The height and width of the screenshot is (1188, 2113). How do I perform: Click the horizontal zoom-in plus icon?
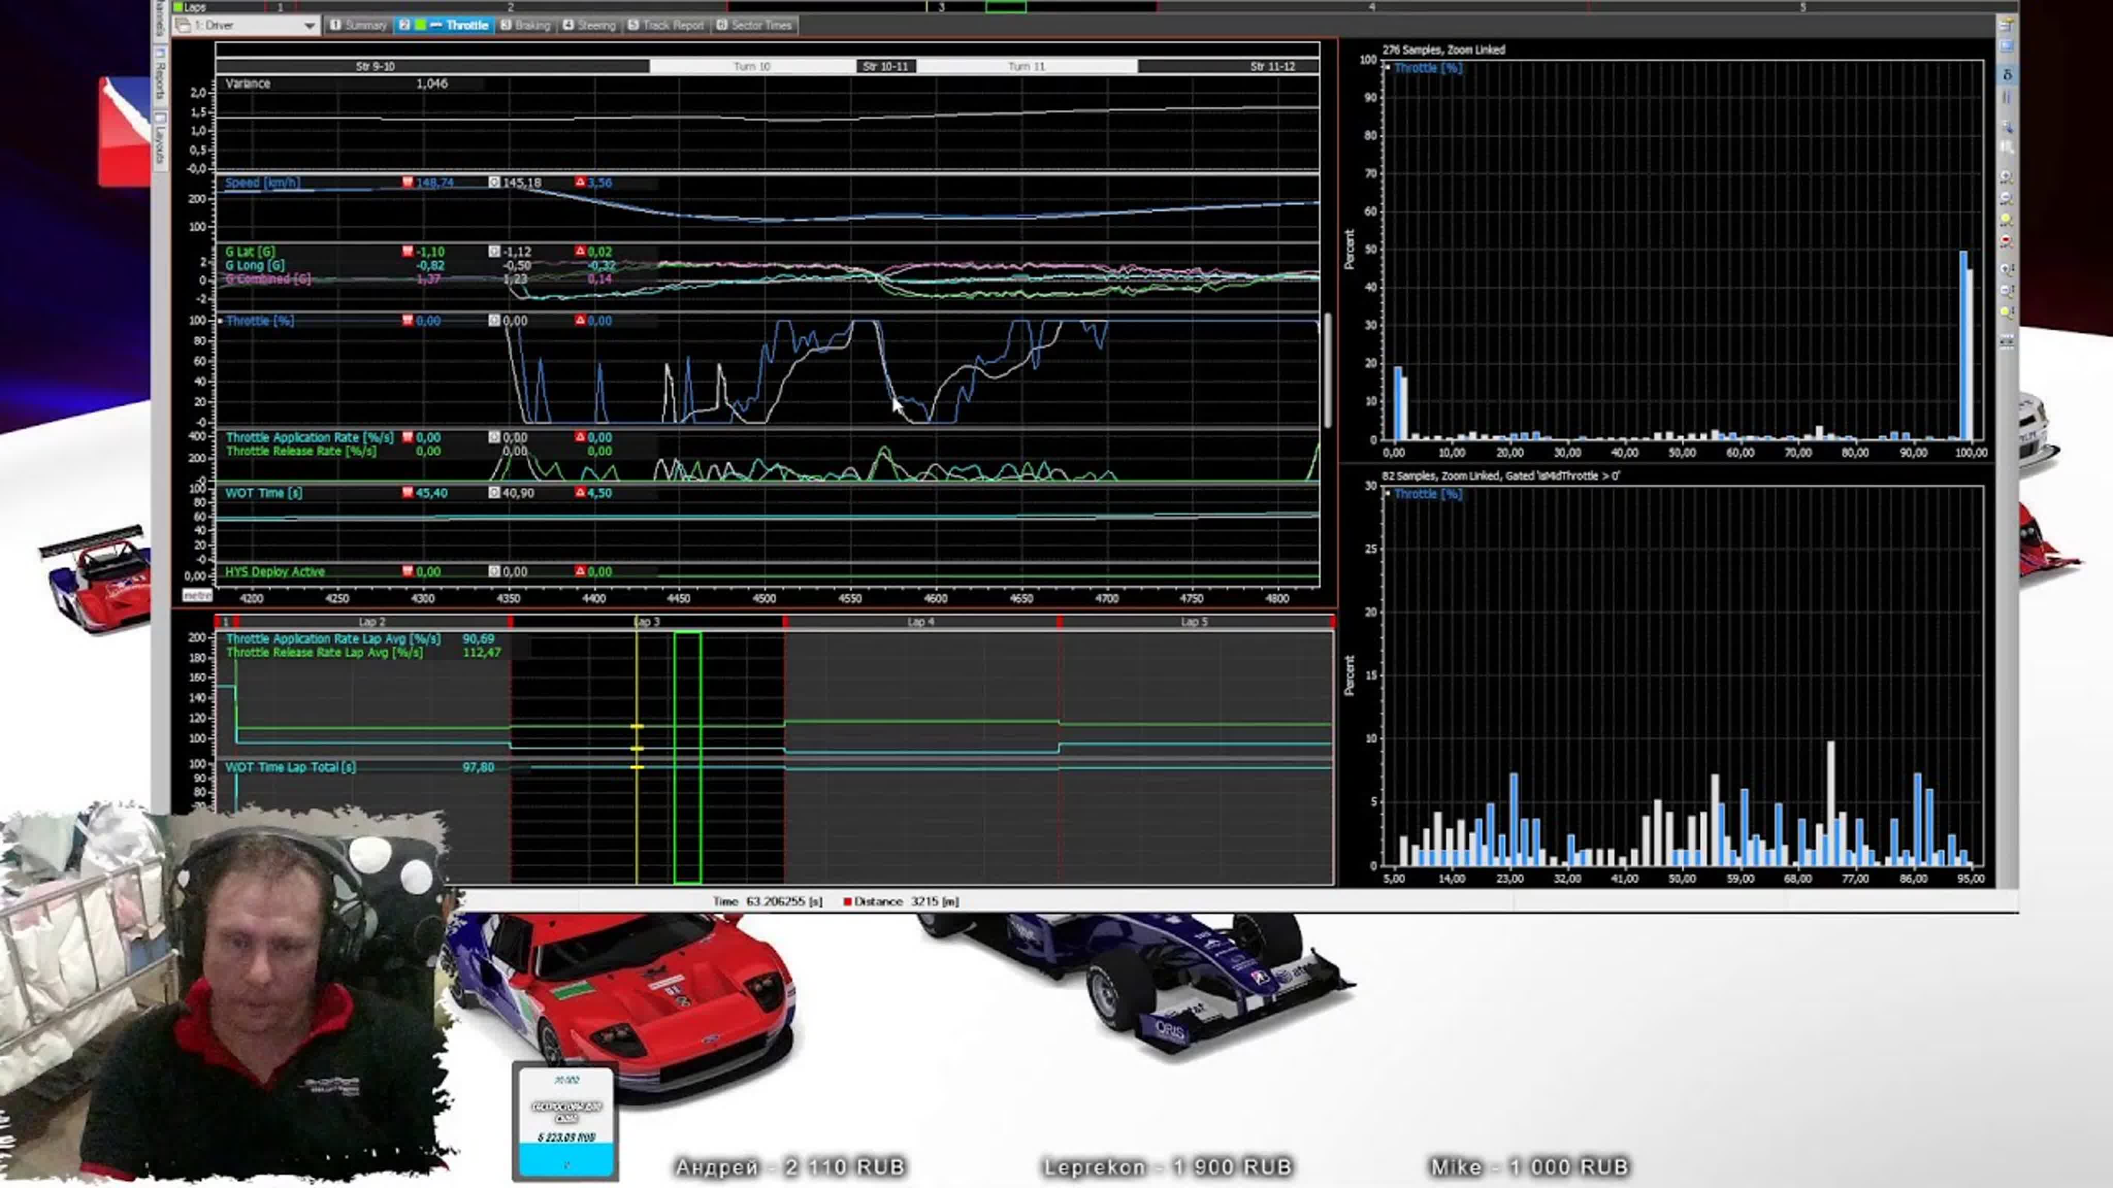pos(2006,176)
